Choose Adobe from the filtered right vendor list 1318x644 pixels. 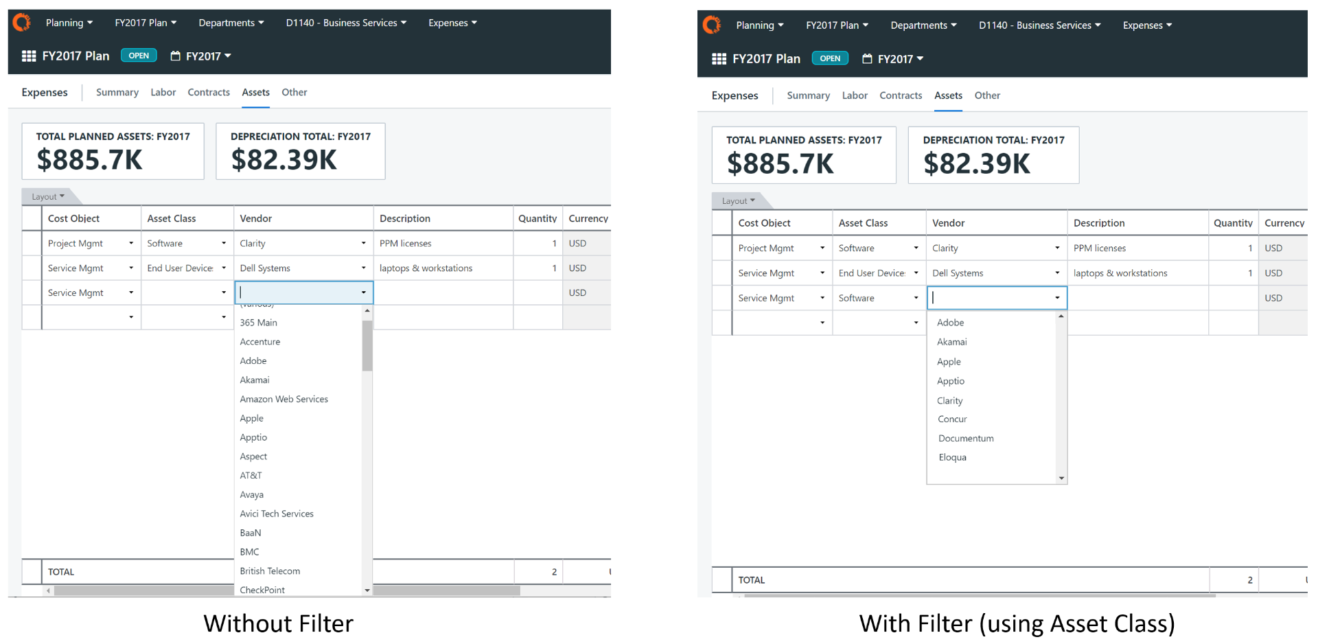click(x=951, y=323)
